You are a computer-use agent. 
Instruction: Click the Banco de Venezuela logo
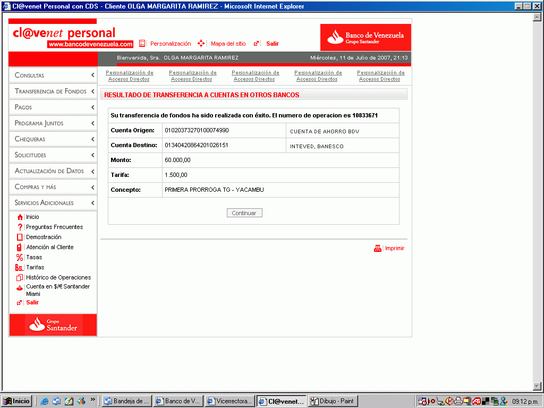point(365,38)
